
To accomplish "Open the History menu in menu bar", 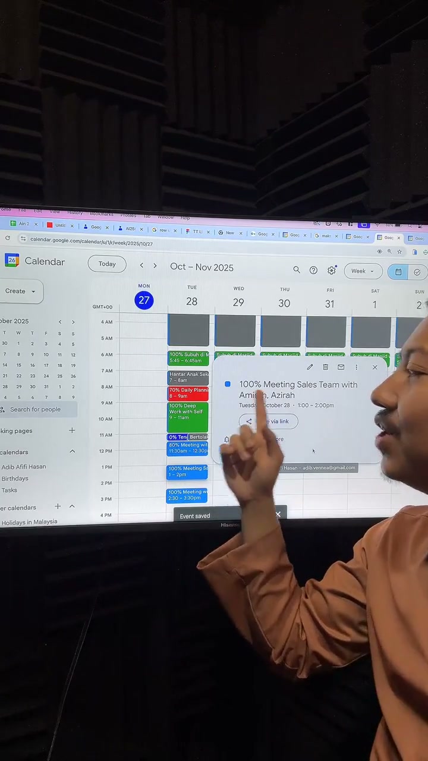I will 75,212.
